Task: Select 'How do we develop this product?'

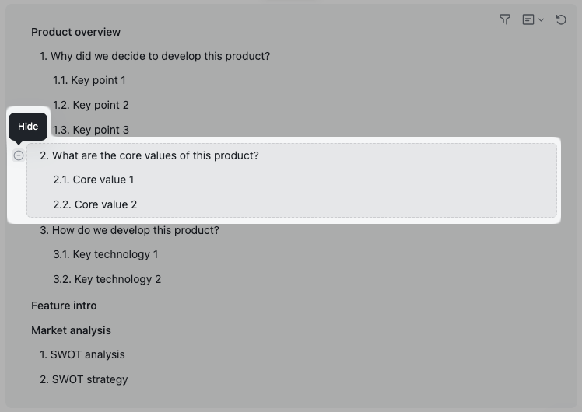Action: coord(129,230)
